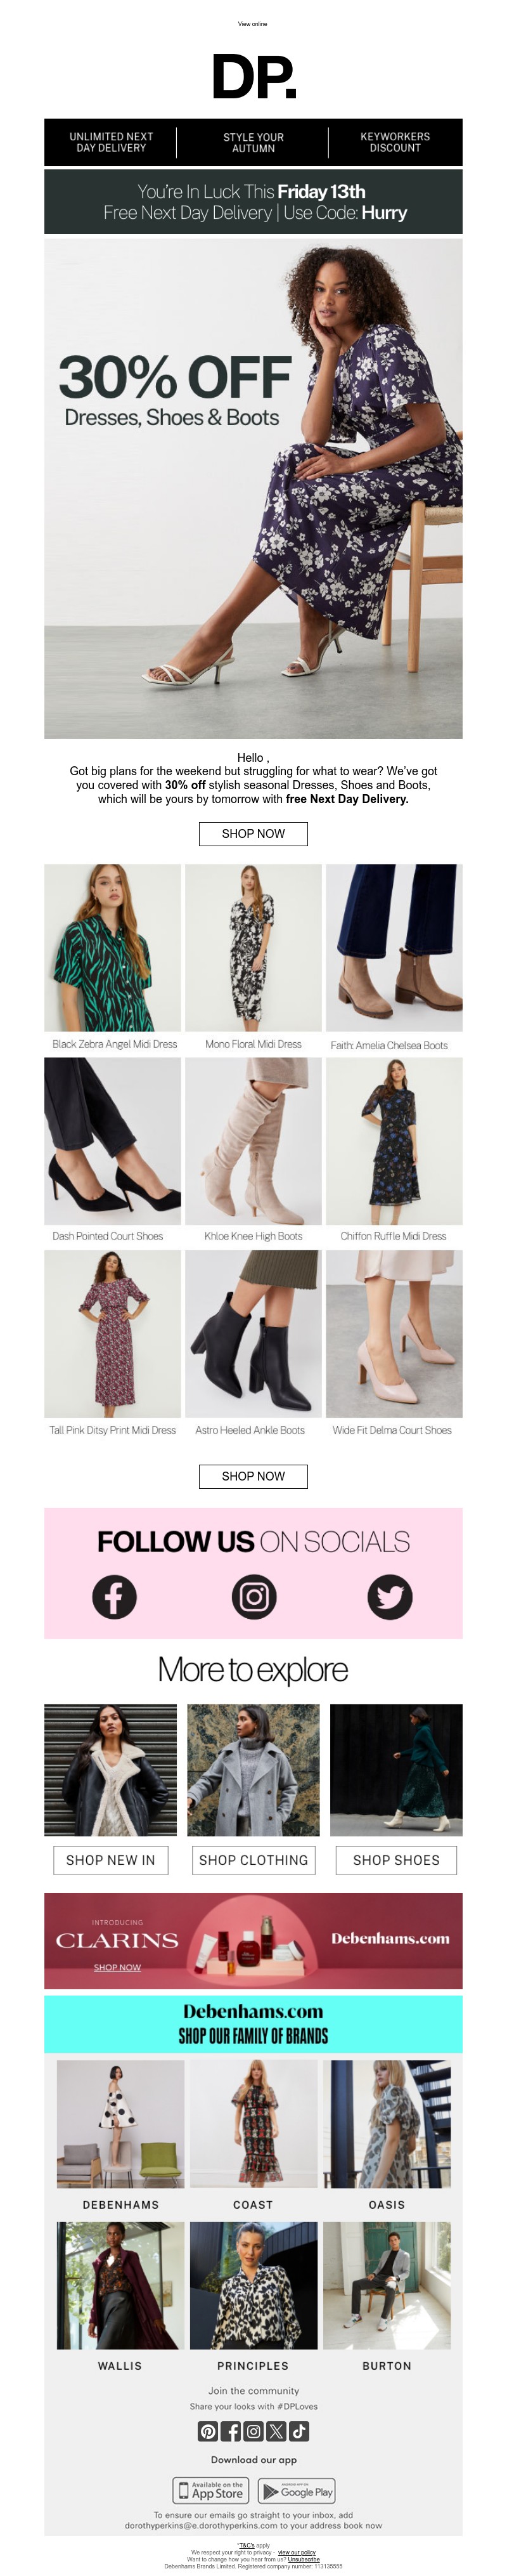The height and width of the screenshot is (2576, 507).
Task: Open the Twitter bird icon in socials banner
Action: coord(390,1597)
